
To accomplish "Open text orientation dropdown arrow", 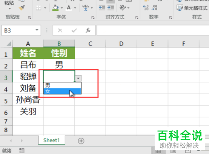I will click(x=128, y=8).
